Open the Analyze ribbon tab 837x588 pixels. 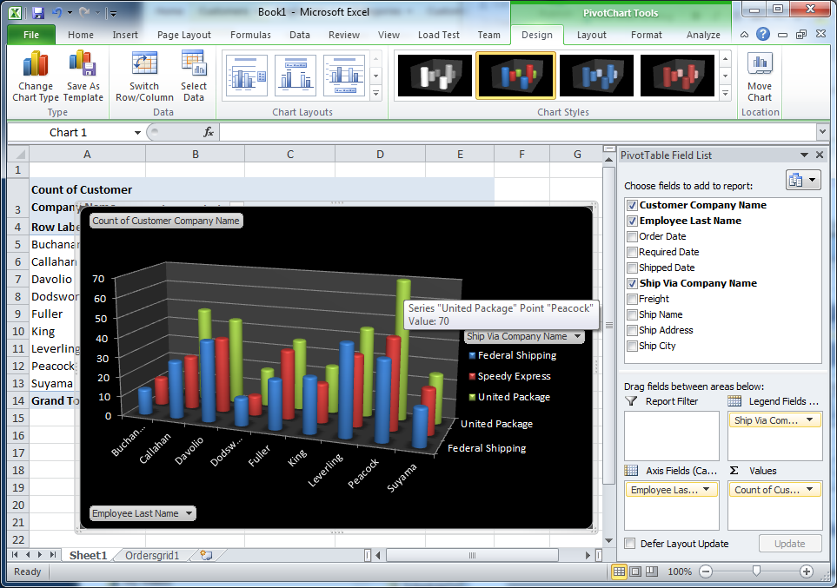[x=703, y=35]
